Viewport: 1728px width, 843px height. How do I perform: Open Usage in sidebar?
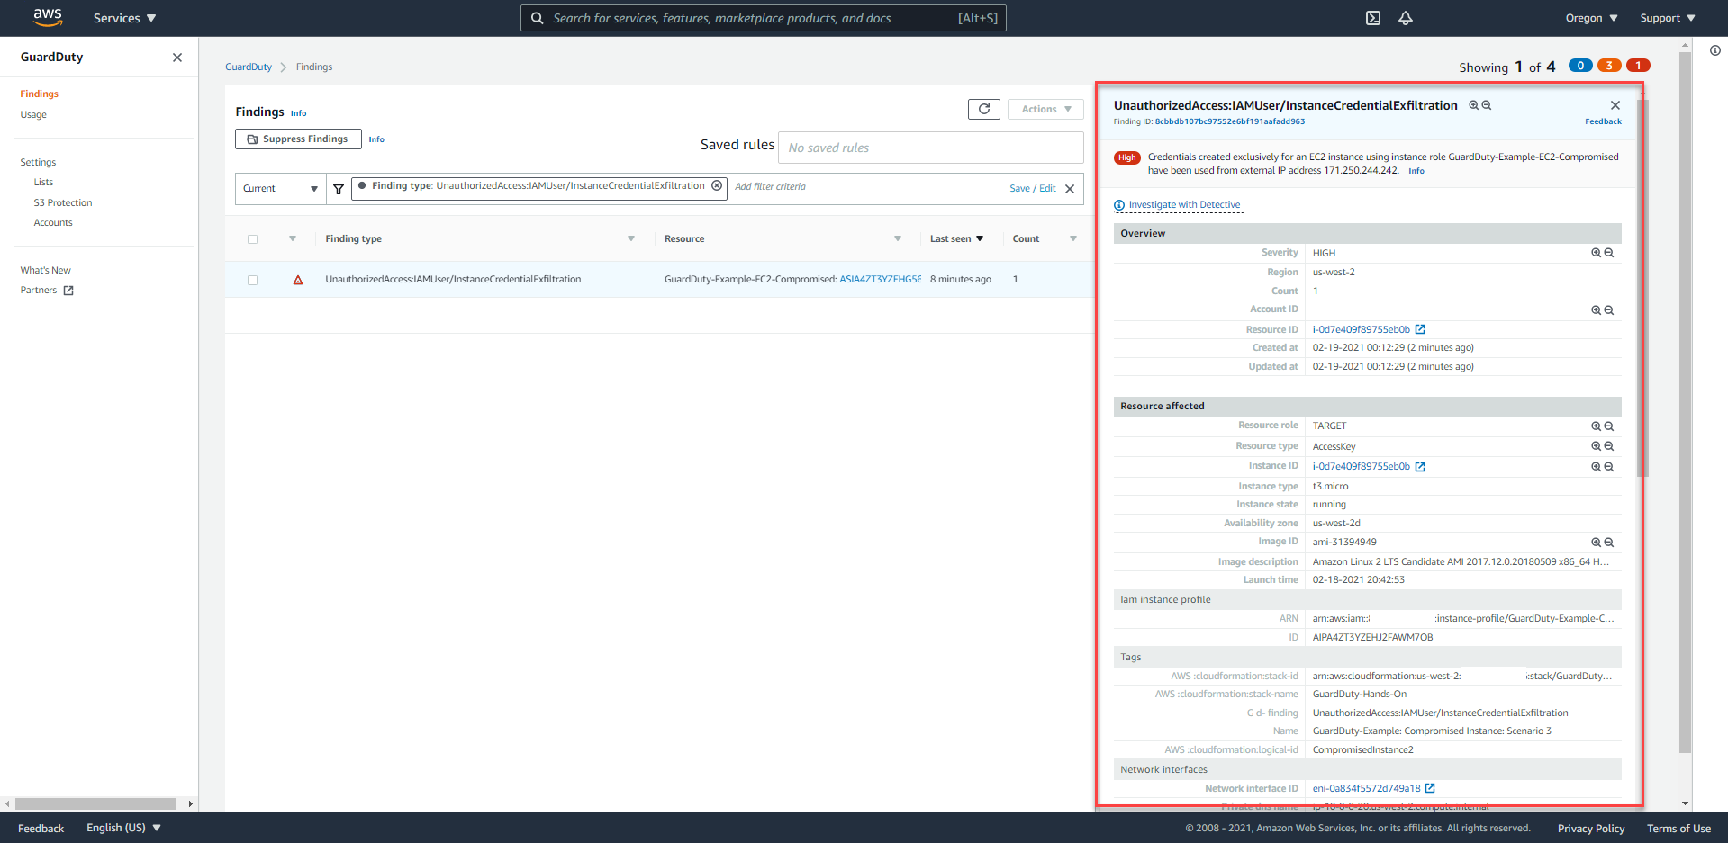pyautogui.click(x=33, y=114)
